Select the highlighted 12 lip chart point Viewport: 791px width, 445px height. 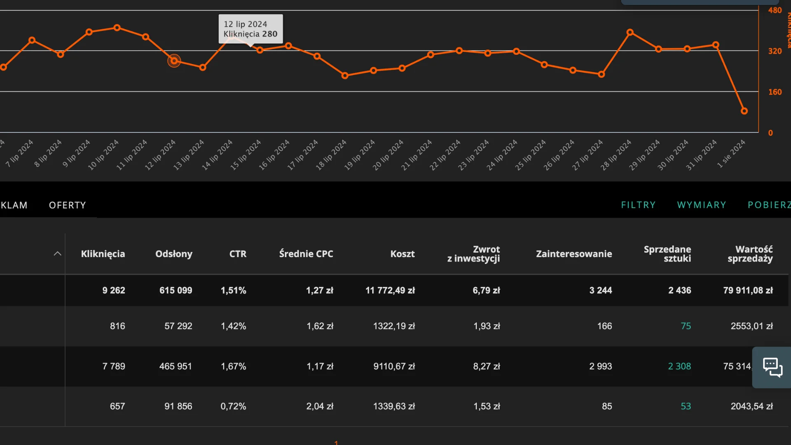click(174, 61)
